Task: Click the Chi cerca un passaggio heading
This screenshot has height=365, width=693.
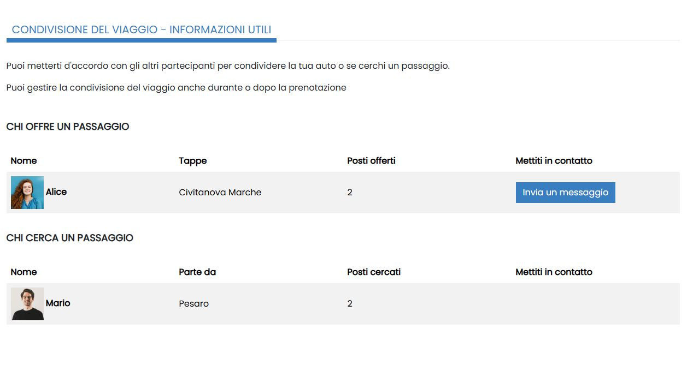Action: tap(70, 238)
